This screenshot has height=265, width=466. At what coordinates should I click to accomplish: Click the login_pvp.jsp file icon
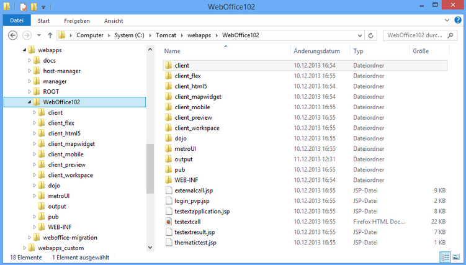click(169, 201)
